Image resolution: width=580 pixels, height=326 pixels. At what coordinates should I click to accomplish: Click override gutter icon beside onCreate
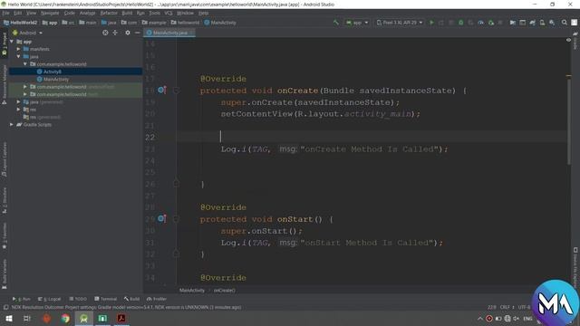click(x=161, y=90)
